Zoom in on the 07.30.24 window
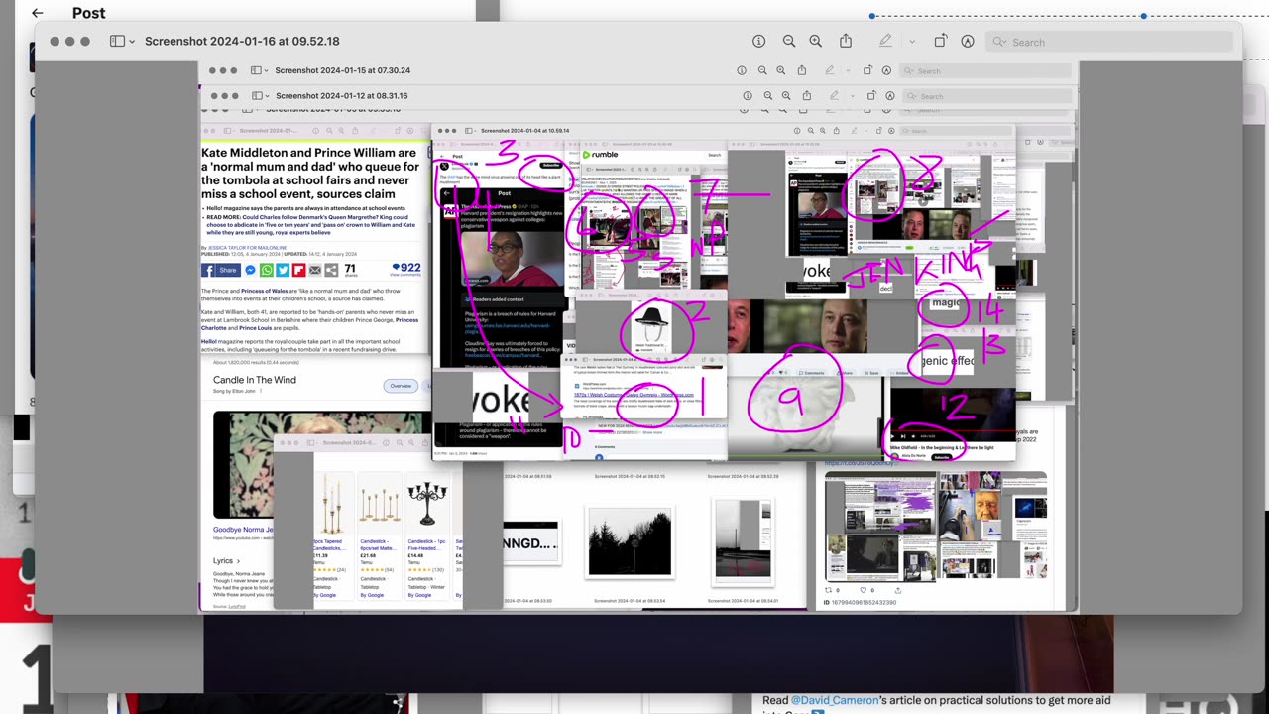 781,70
